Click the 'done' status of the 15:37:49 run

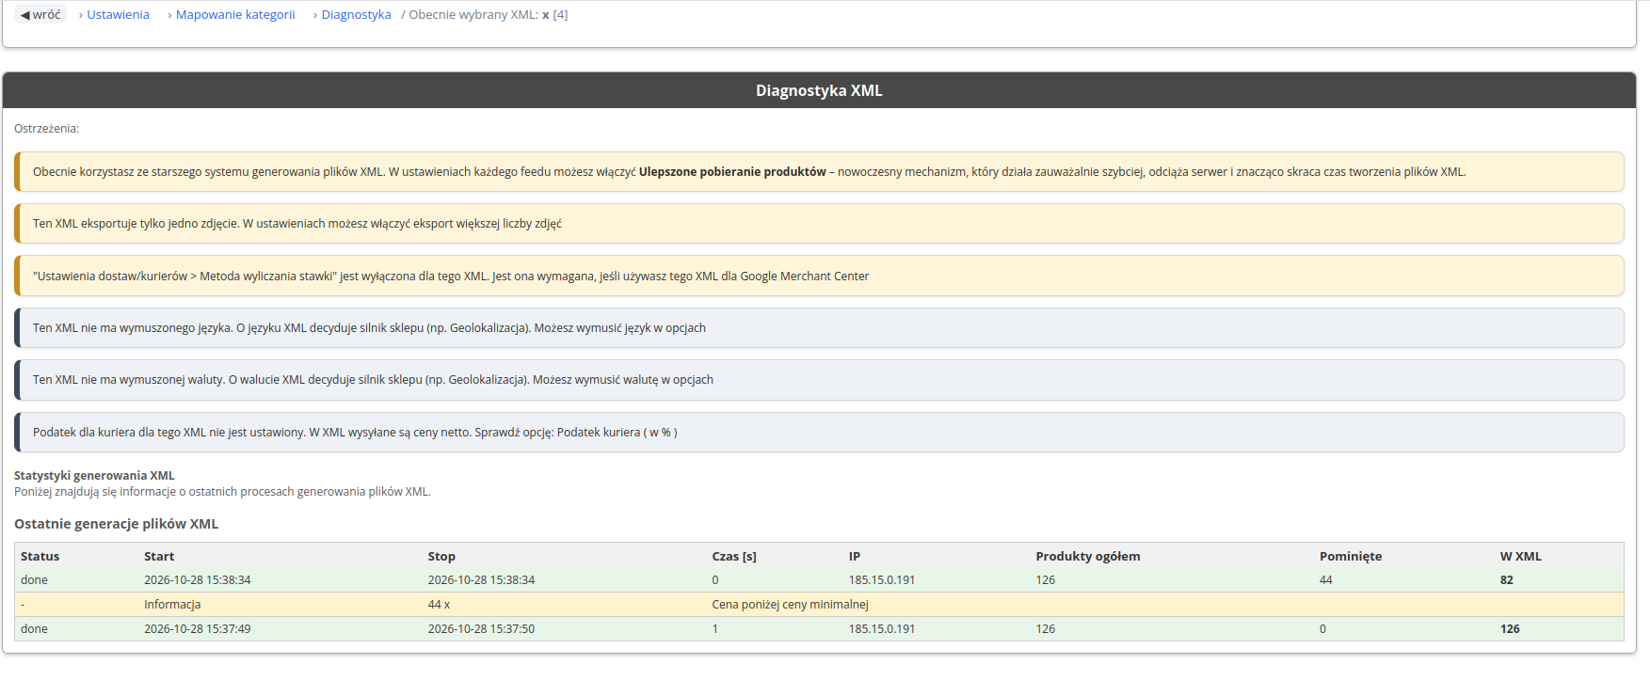34,629
